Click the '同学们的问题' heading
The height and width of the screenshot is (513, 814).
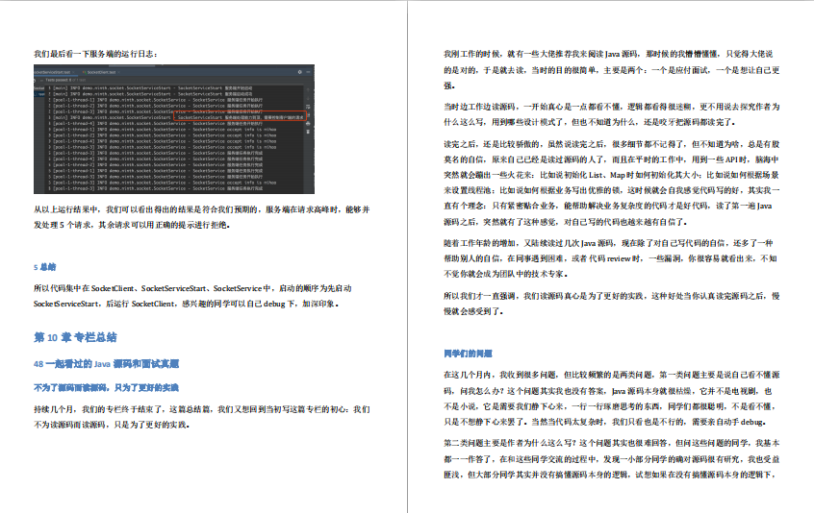pos(468,354)
